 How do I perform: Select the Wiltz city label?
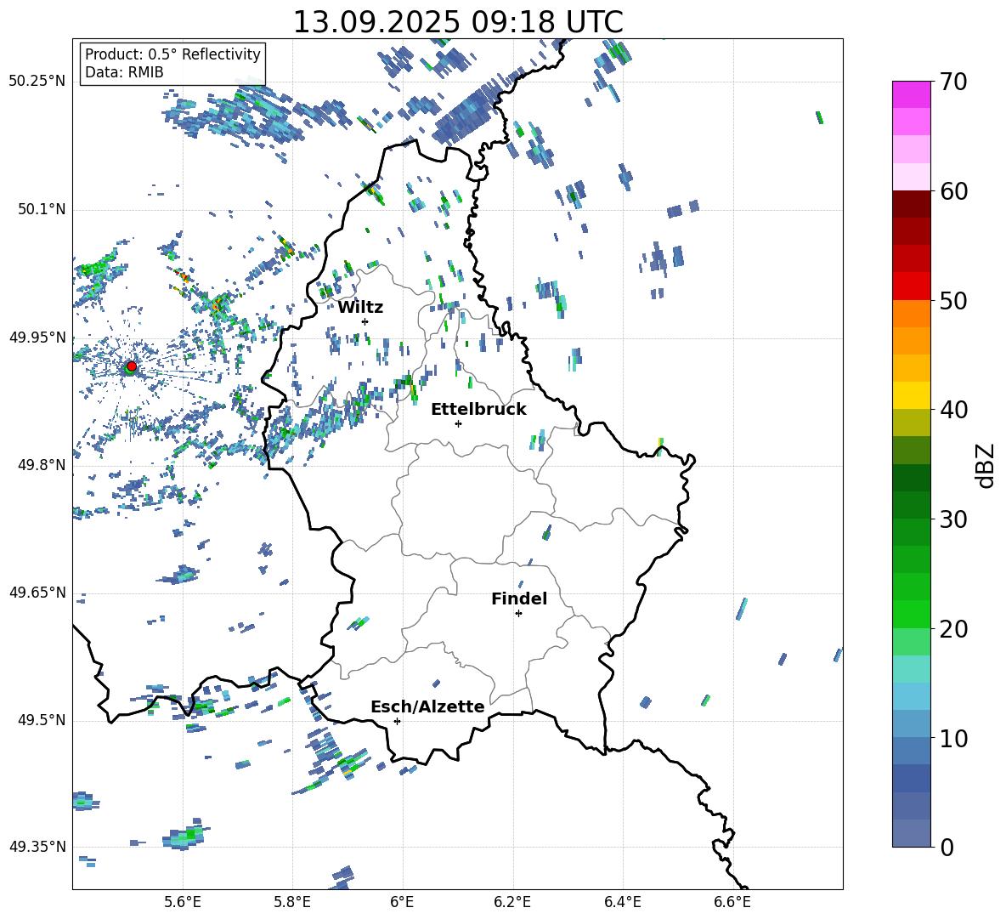coord(360,307)
